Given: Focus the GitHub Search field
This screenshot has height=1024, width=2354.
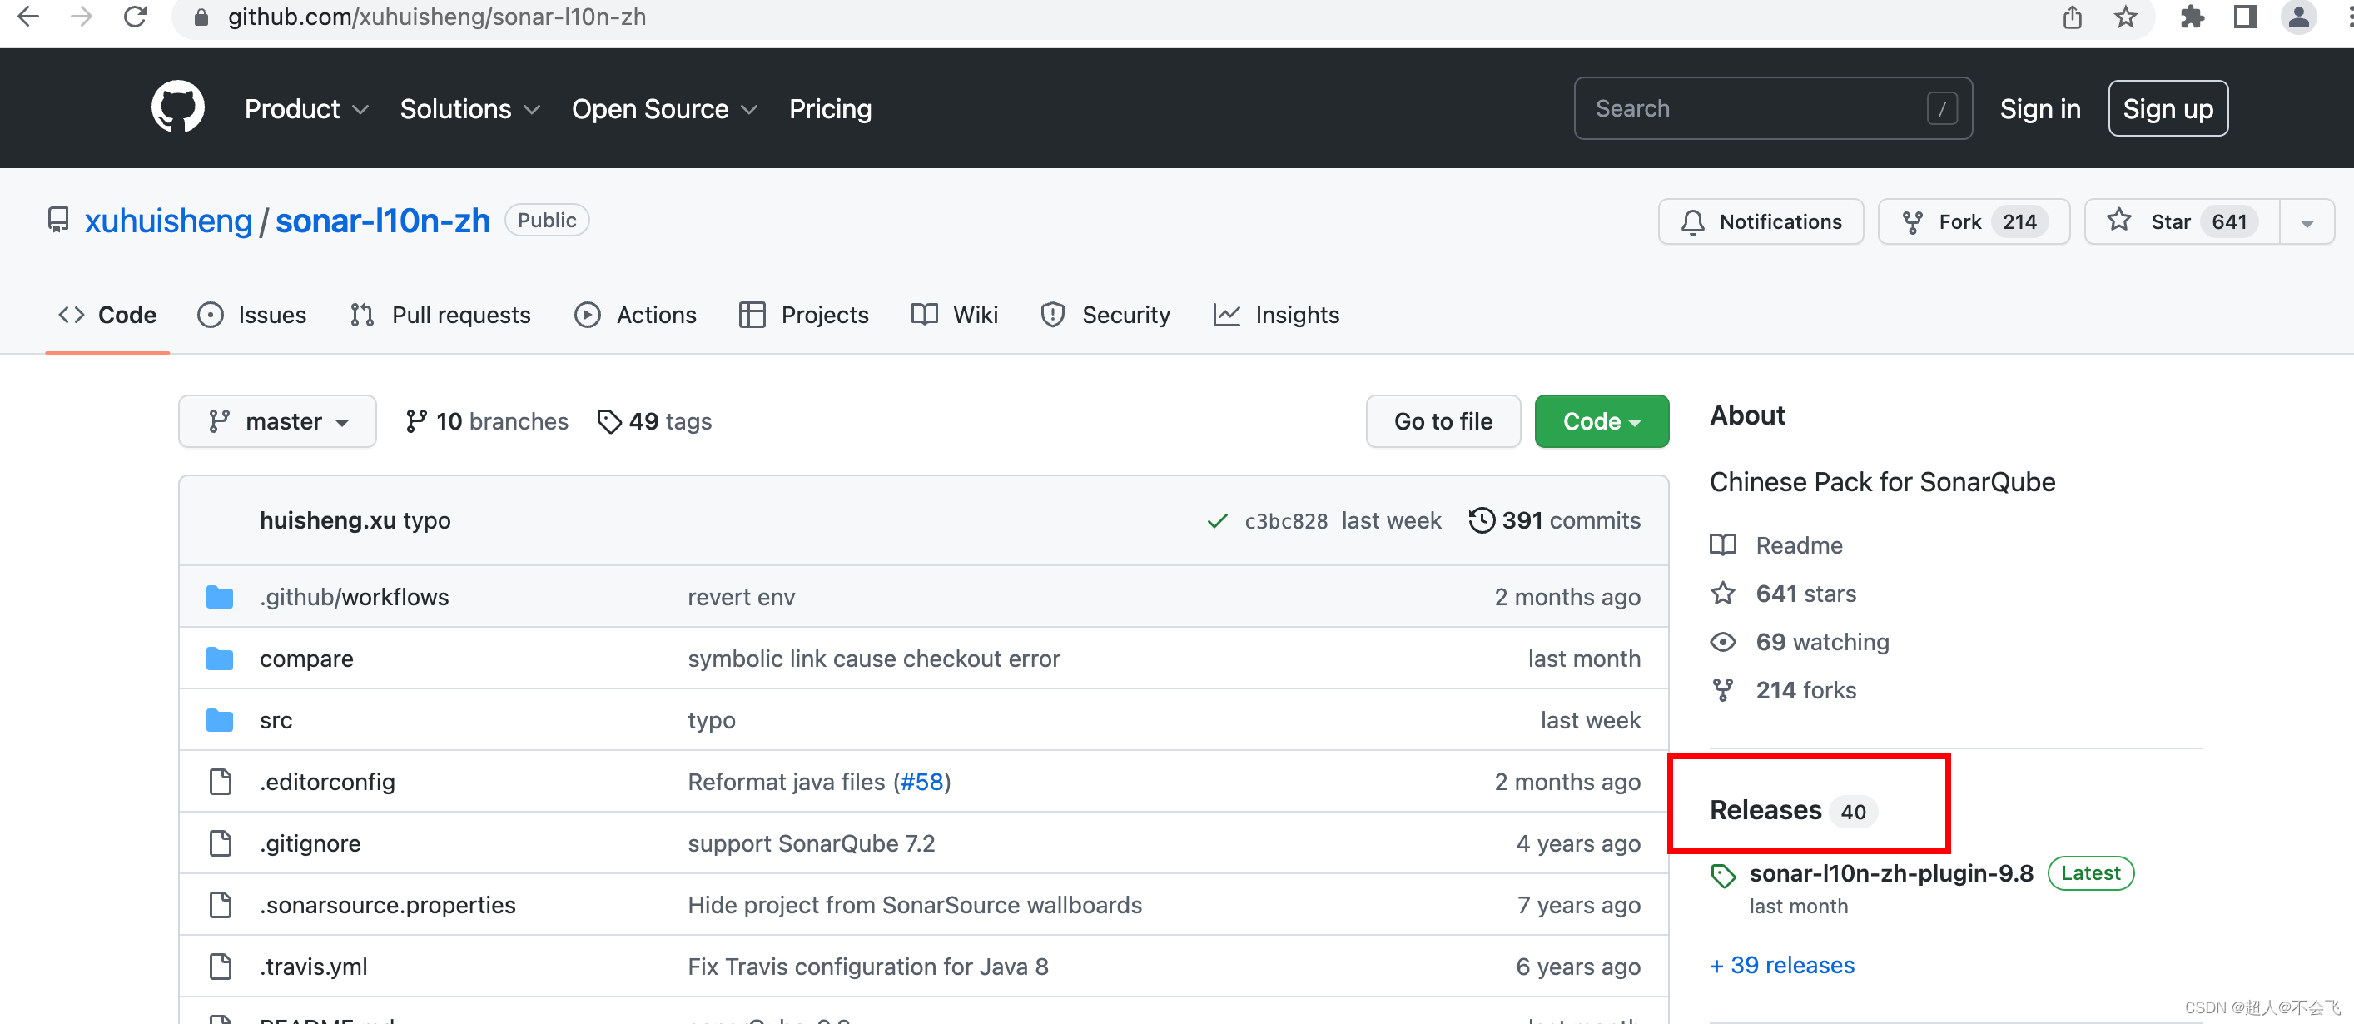Looking at the screenshot, I should tap(1773, 109).
